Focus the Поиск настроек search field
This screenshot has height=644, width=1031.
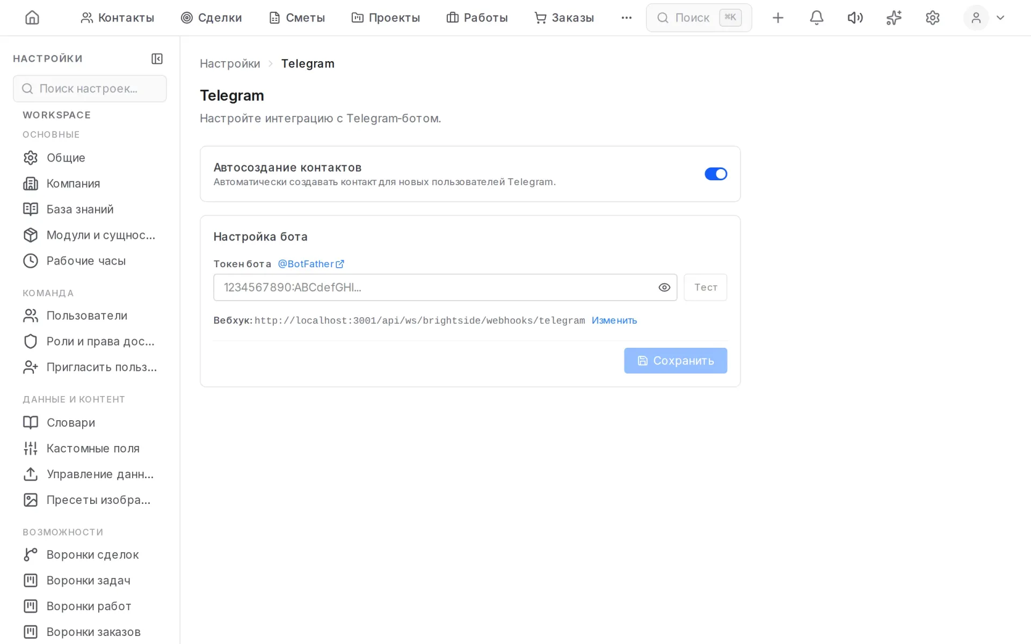[x=90, y=89]
